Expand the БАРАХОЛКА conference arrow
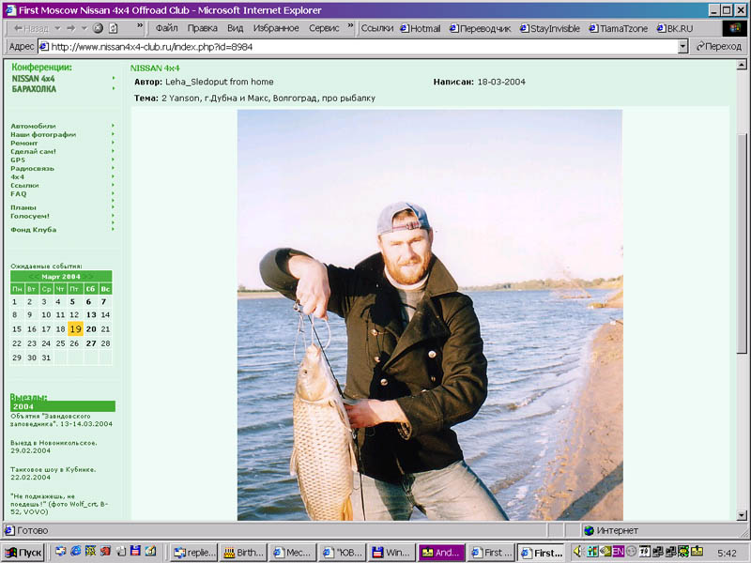 click(114, 88)
